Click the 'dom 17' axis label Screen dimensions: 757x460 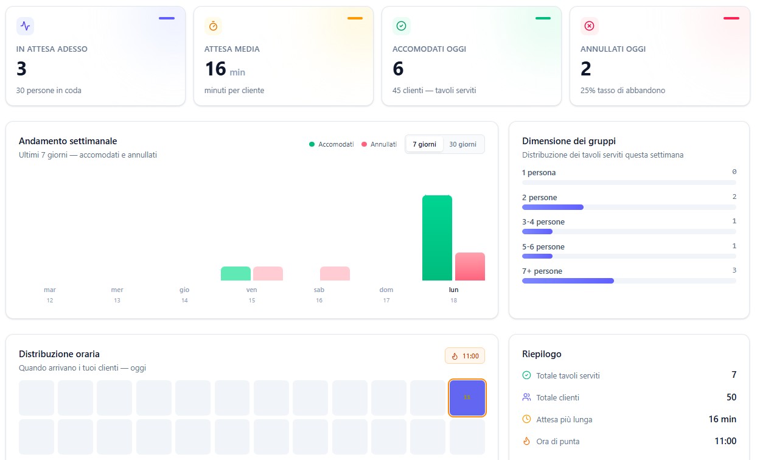click(x=386, y=295)
